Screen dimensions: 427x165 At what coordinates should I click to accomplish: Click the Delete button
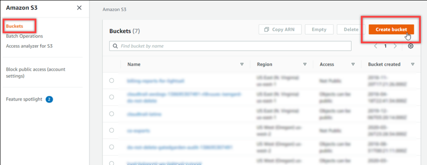pos(351,29)
